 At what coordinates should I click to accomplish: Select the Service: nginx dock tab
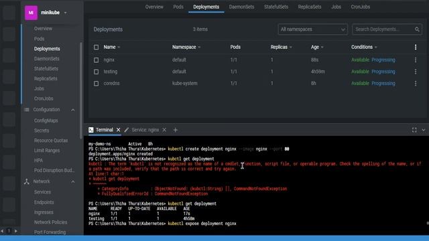(x=145, y=130)
